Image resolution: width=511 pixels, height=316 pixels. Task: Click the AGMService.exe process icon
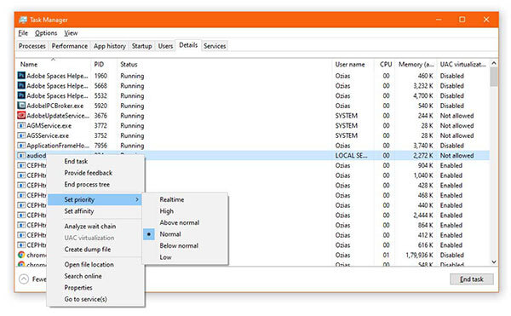21,126
